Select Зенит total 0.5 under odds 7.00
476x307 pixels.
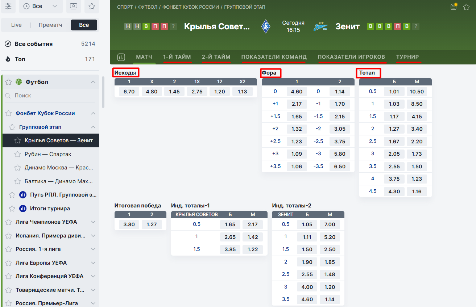pyautogui.click(x=330, y=224)
